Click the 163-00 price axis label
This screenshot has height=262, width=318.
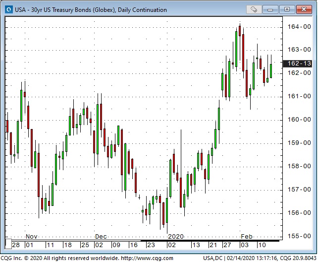pyautogui.click(x=299, y=50)
